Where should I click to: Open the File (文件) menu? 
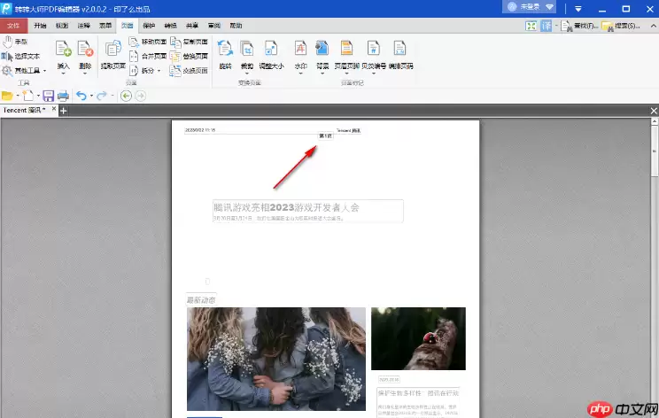(x=13, y=26)
